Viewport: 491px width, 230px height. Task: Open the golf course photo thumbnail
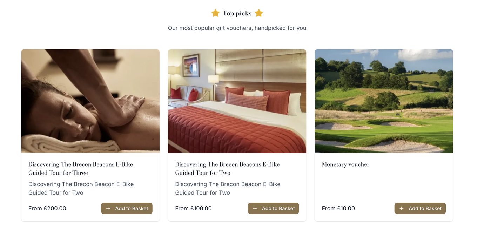(384, 101)
